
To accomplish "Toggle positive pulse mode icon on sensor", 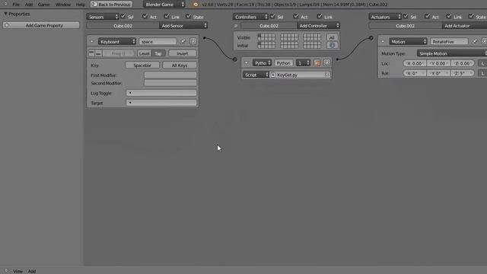I will click(91, 53).
